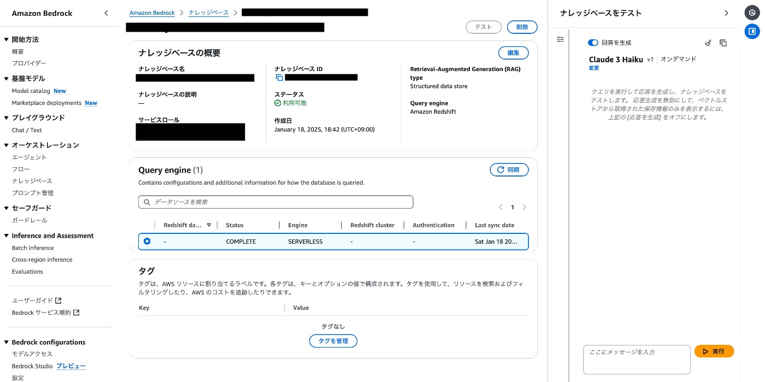Open ガードレール in sidebar
765x382 pixels.
30,220
